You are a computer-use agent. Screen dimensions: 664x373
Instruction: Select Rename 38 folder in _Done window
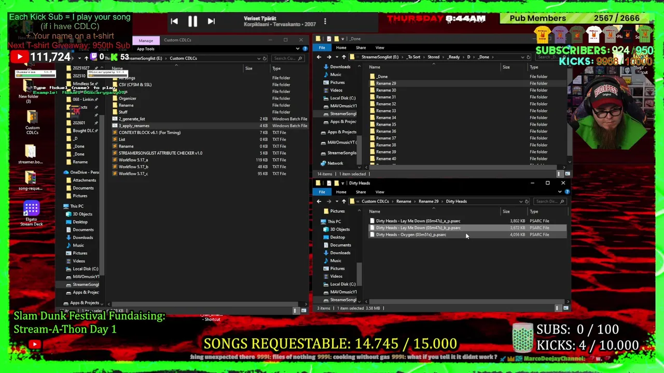click(385, 145)
